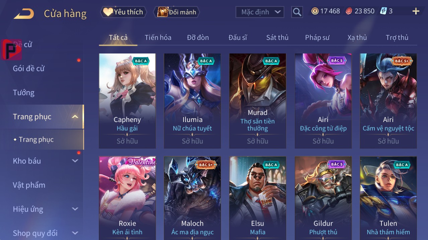428x240 pixels.
Task: Click the red P overlay icon
Action: [12, 49]
